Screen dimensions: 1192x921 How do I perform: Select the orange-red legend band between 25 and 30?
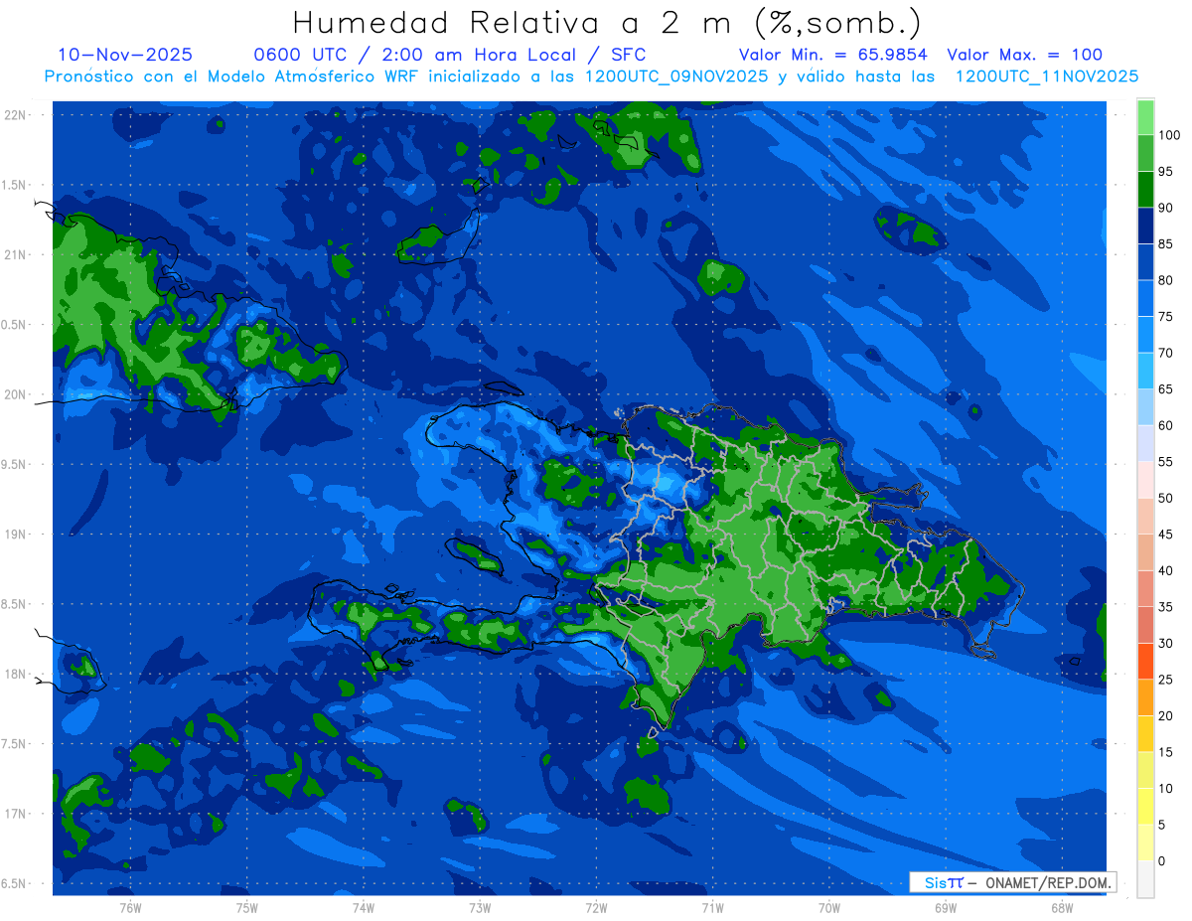tap(1144, 661)
